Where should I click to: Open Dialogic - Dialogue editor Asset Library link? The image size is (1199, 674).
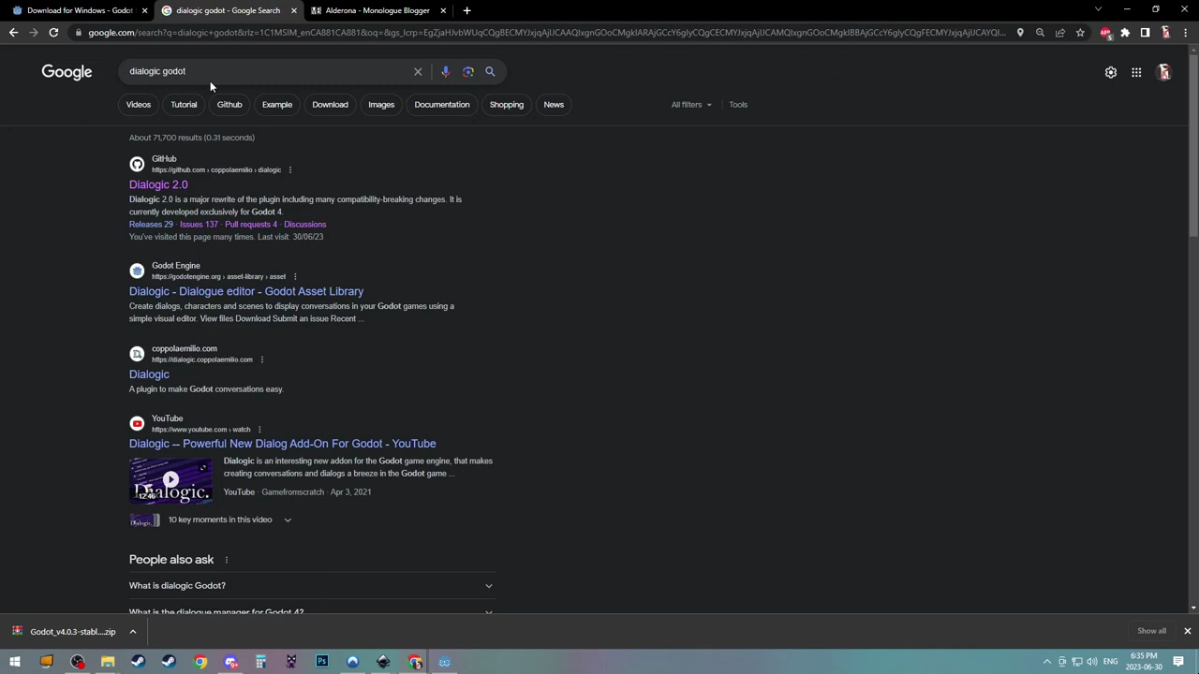pos(246,292)
